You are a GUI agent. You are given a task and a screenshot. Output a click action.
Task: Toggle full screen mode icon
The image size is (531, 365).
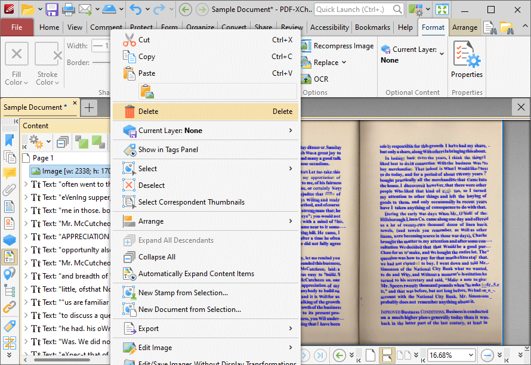[x=442, y=10]
